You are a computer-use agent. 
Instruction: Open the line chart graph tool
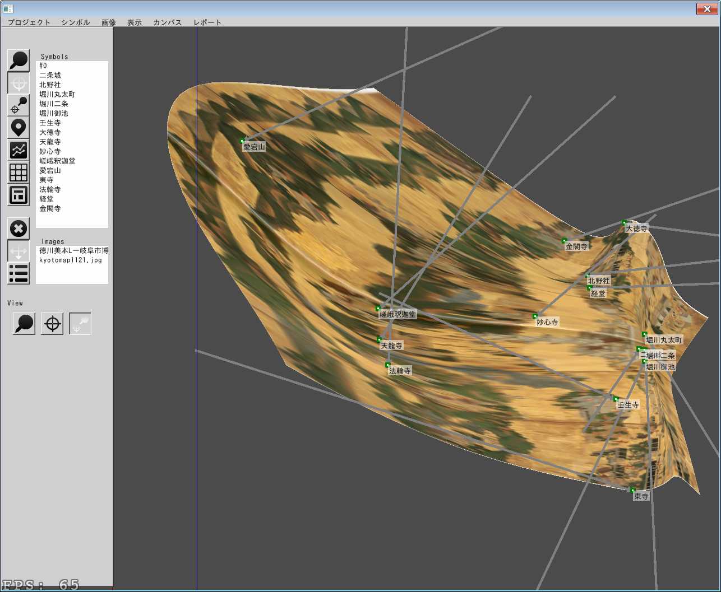coord(19,150)
